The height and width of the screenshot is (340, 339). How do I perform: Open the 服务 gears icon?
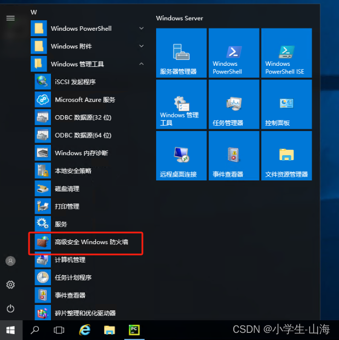pos(43,224)
